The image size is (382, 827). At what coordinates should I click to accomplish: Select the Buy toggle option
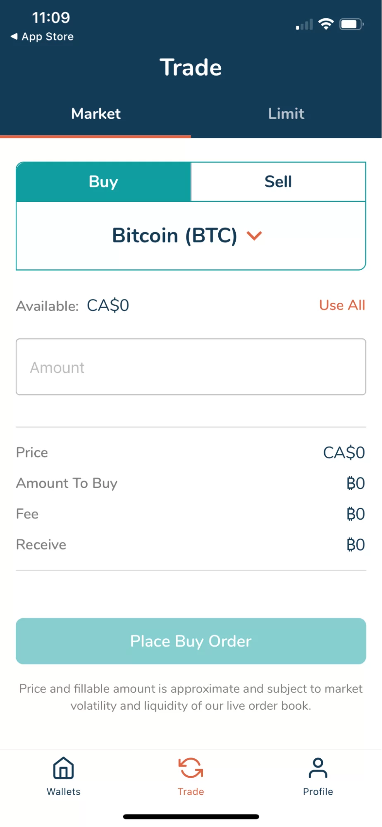pos(103,182)
